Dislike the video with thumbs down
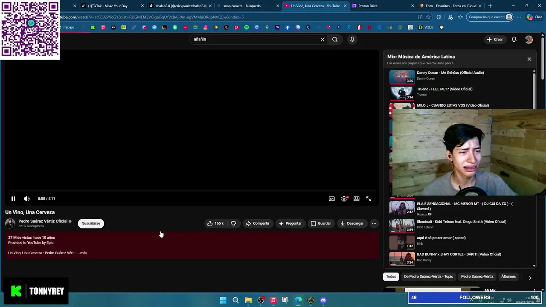The width and height of the screenshot is (546, 307). [233, 223]
